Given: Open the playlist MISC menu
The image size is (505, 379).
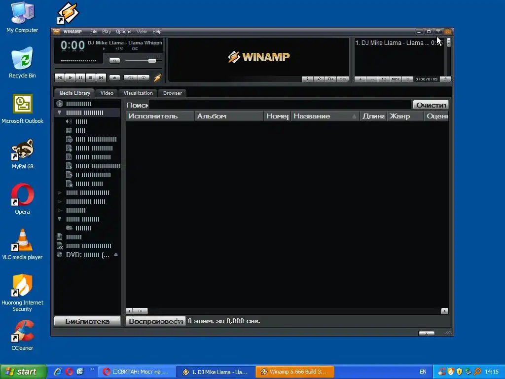Looking at the screenshot, I should (396, 79).
